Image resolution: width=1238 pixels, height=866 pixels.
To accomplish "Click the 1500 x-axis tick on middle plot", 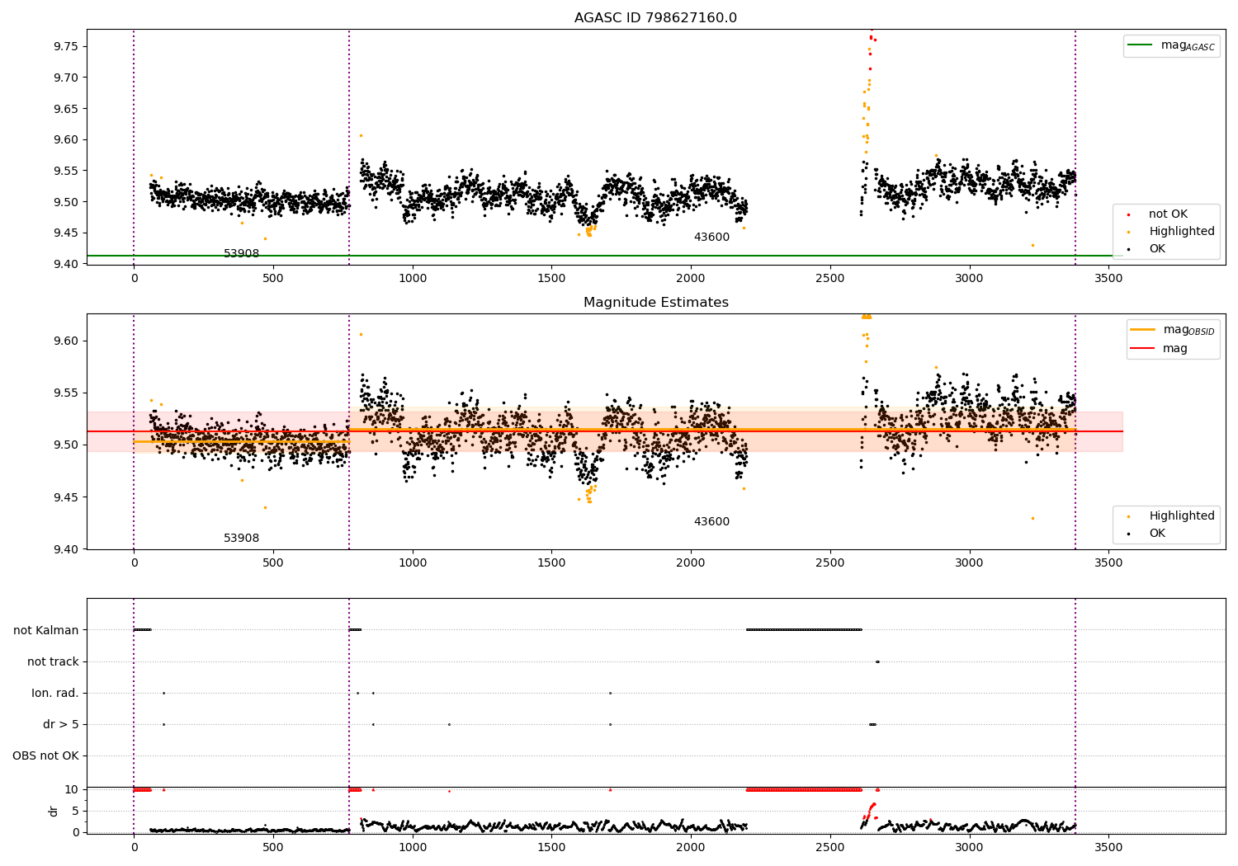I will tap(551, 563).
